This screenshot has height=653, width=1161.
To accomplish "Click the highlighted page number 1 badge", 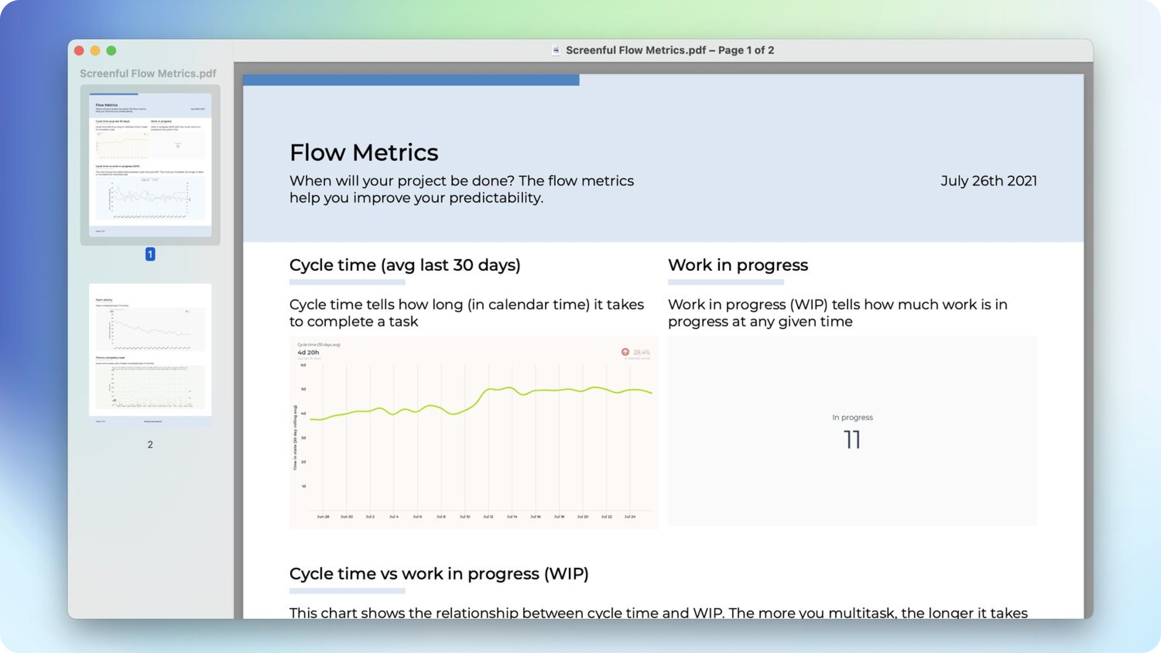I will (150, 254).
